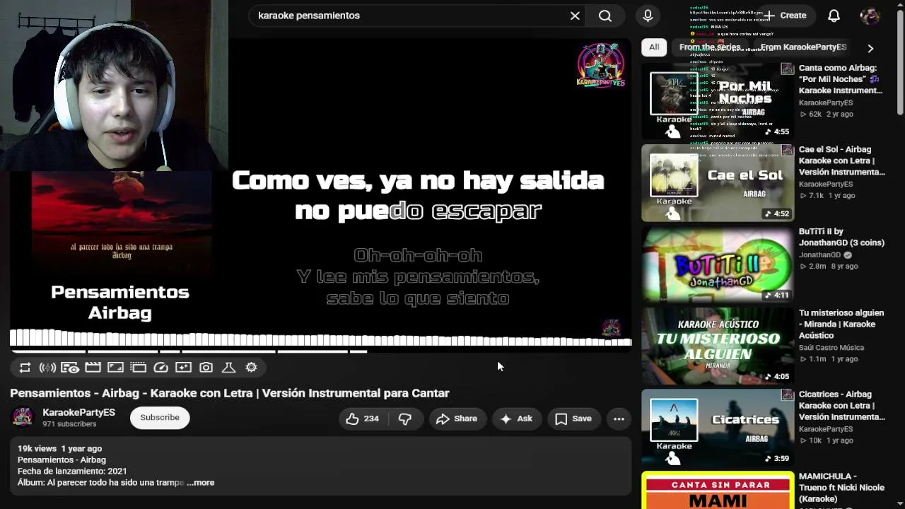Toggle the loop video icon
Screen dimensions: 905x509
[25, 368]
